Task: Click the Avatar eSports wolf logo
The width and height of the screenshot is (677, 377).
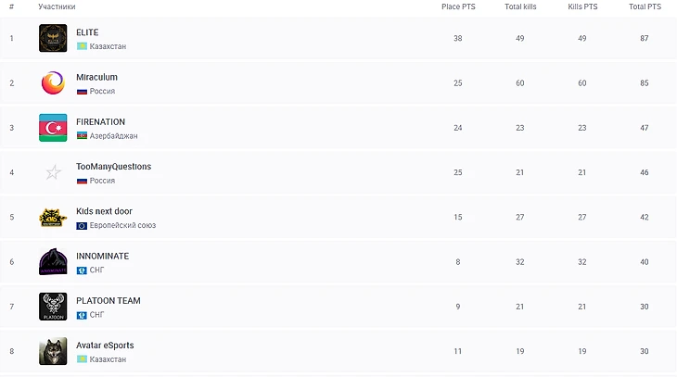Action: coord(53,352)
